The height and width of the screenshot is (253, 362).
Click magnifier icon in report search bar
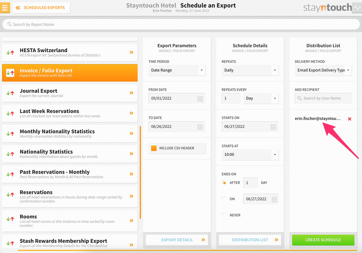coord(9,24)
